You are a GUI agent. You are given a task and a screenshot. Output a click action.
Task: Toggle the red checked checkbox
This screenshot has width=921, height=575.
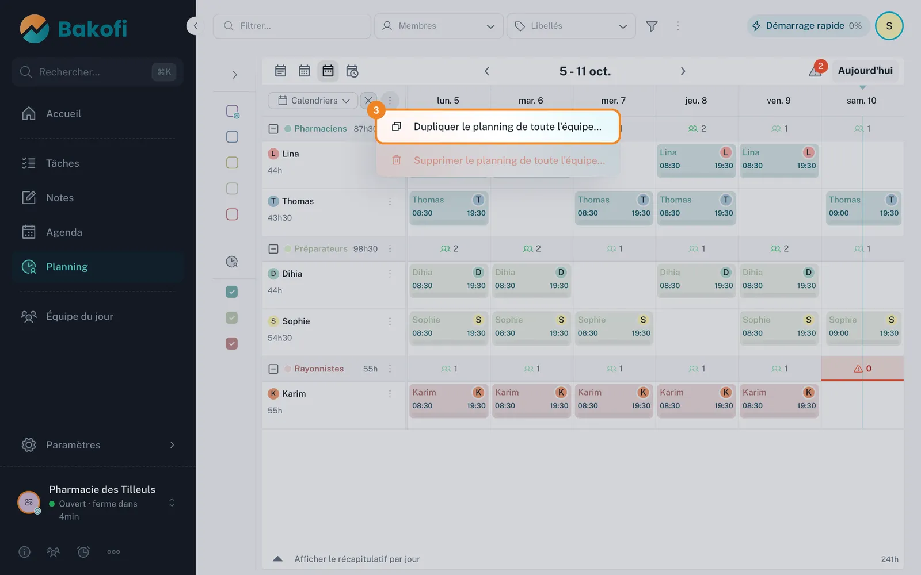(x=232, y=343)
